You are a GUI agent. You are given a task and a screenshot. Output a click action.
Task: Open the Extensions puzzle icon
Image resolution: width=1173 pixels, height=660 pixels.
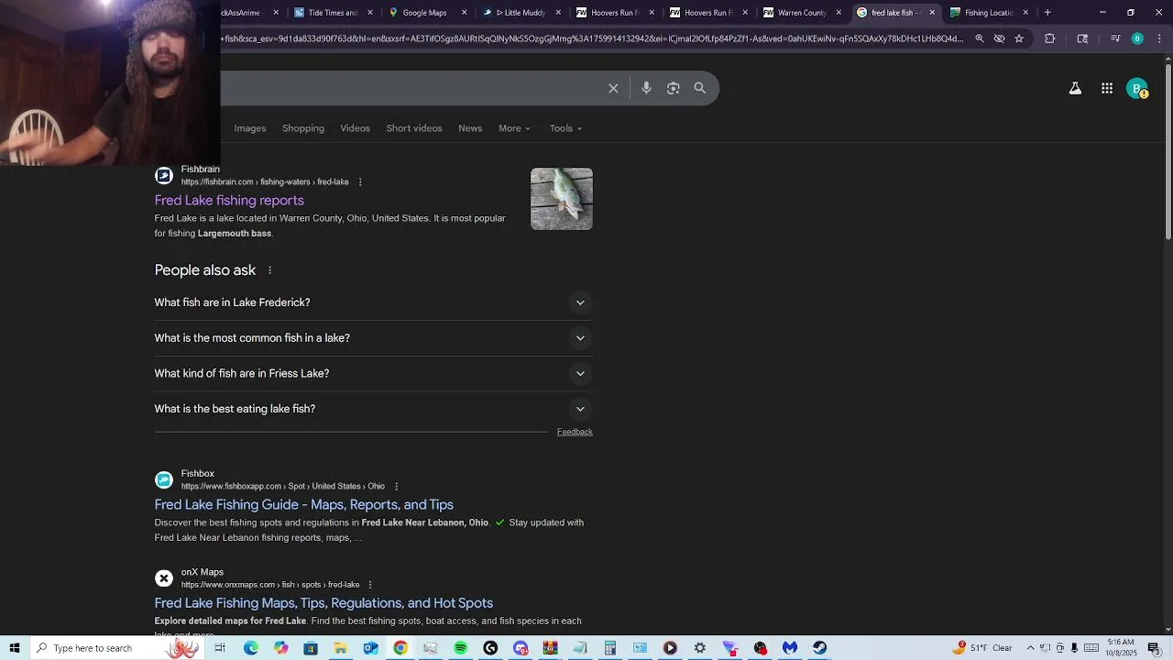(x=1050, y=38)
